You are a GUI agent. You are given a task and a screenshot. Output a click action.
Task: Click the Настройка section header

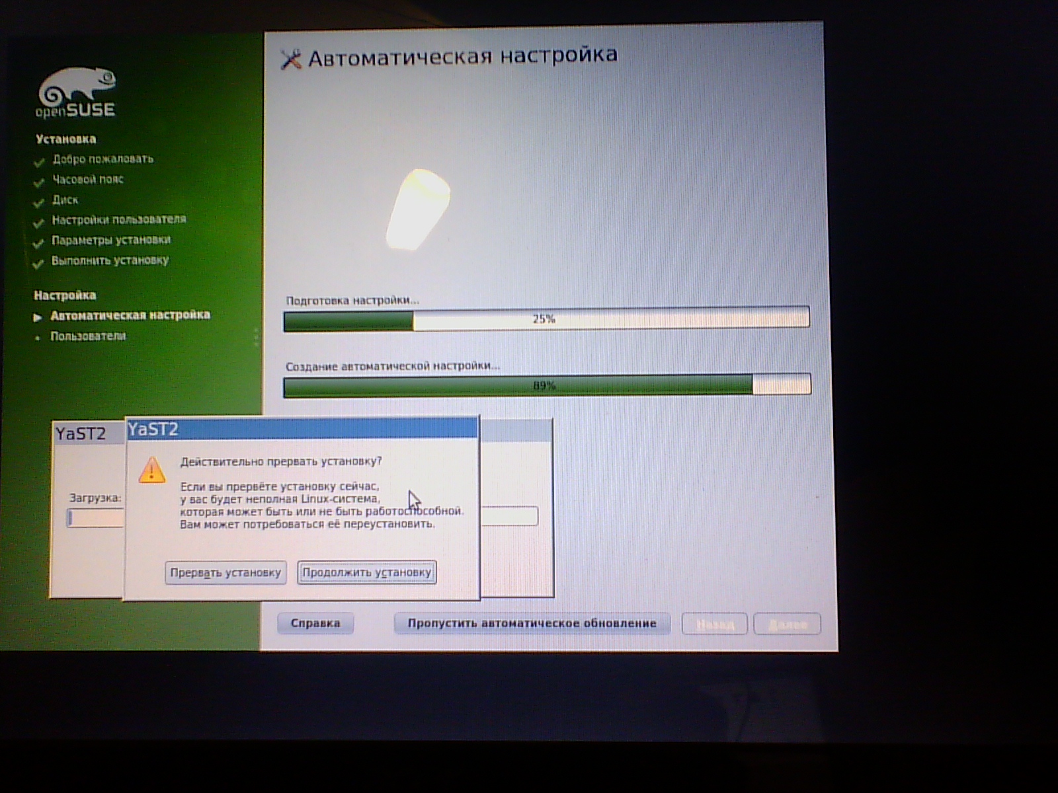(x=65, y=295)
